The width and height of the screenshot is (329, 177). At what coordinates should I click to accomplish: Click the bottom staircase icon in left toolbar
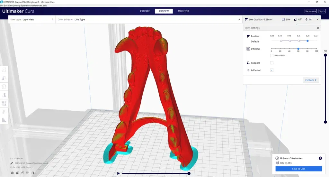click(x=4, y=120)
